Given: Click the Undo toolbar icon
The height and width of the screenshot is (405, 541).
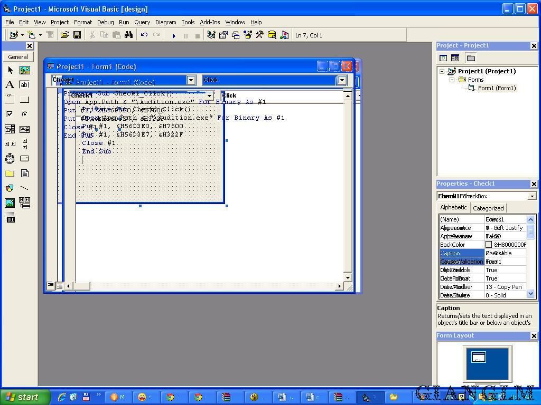Looking at the screenshot, I should (144, 35).
